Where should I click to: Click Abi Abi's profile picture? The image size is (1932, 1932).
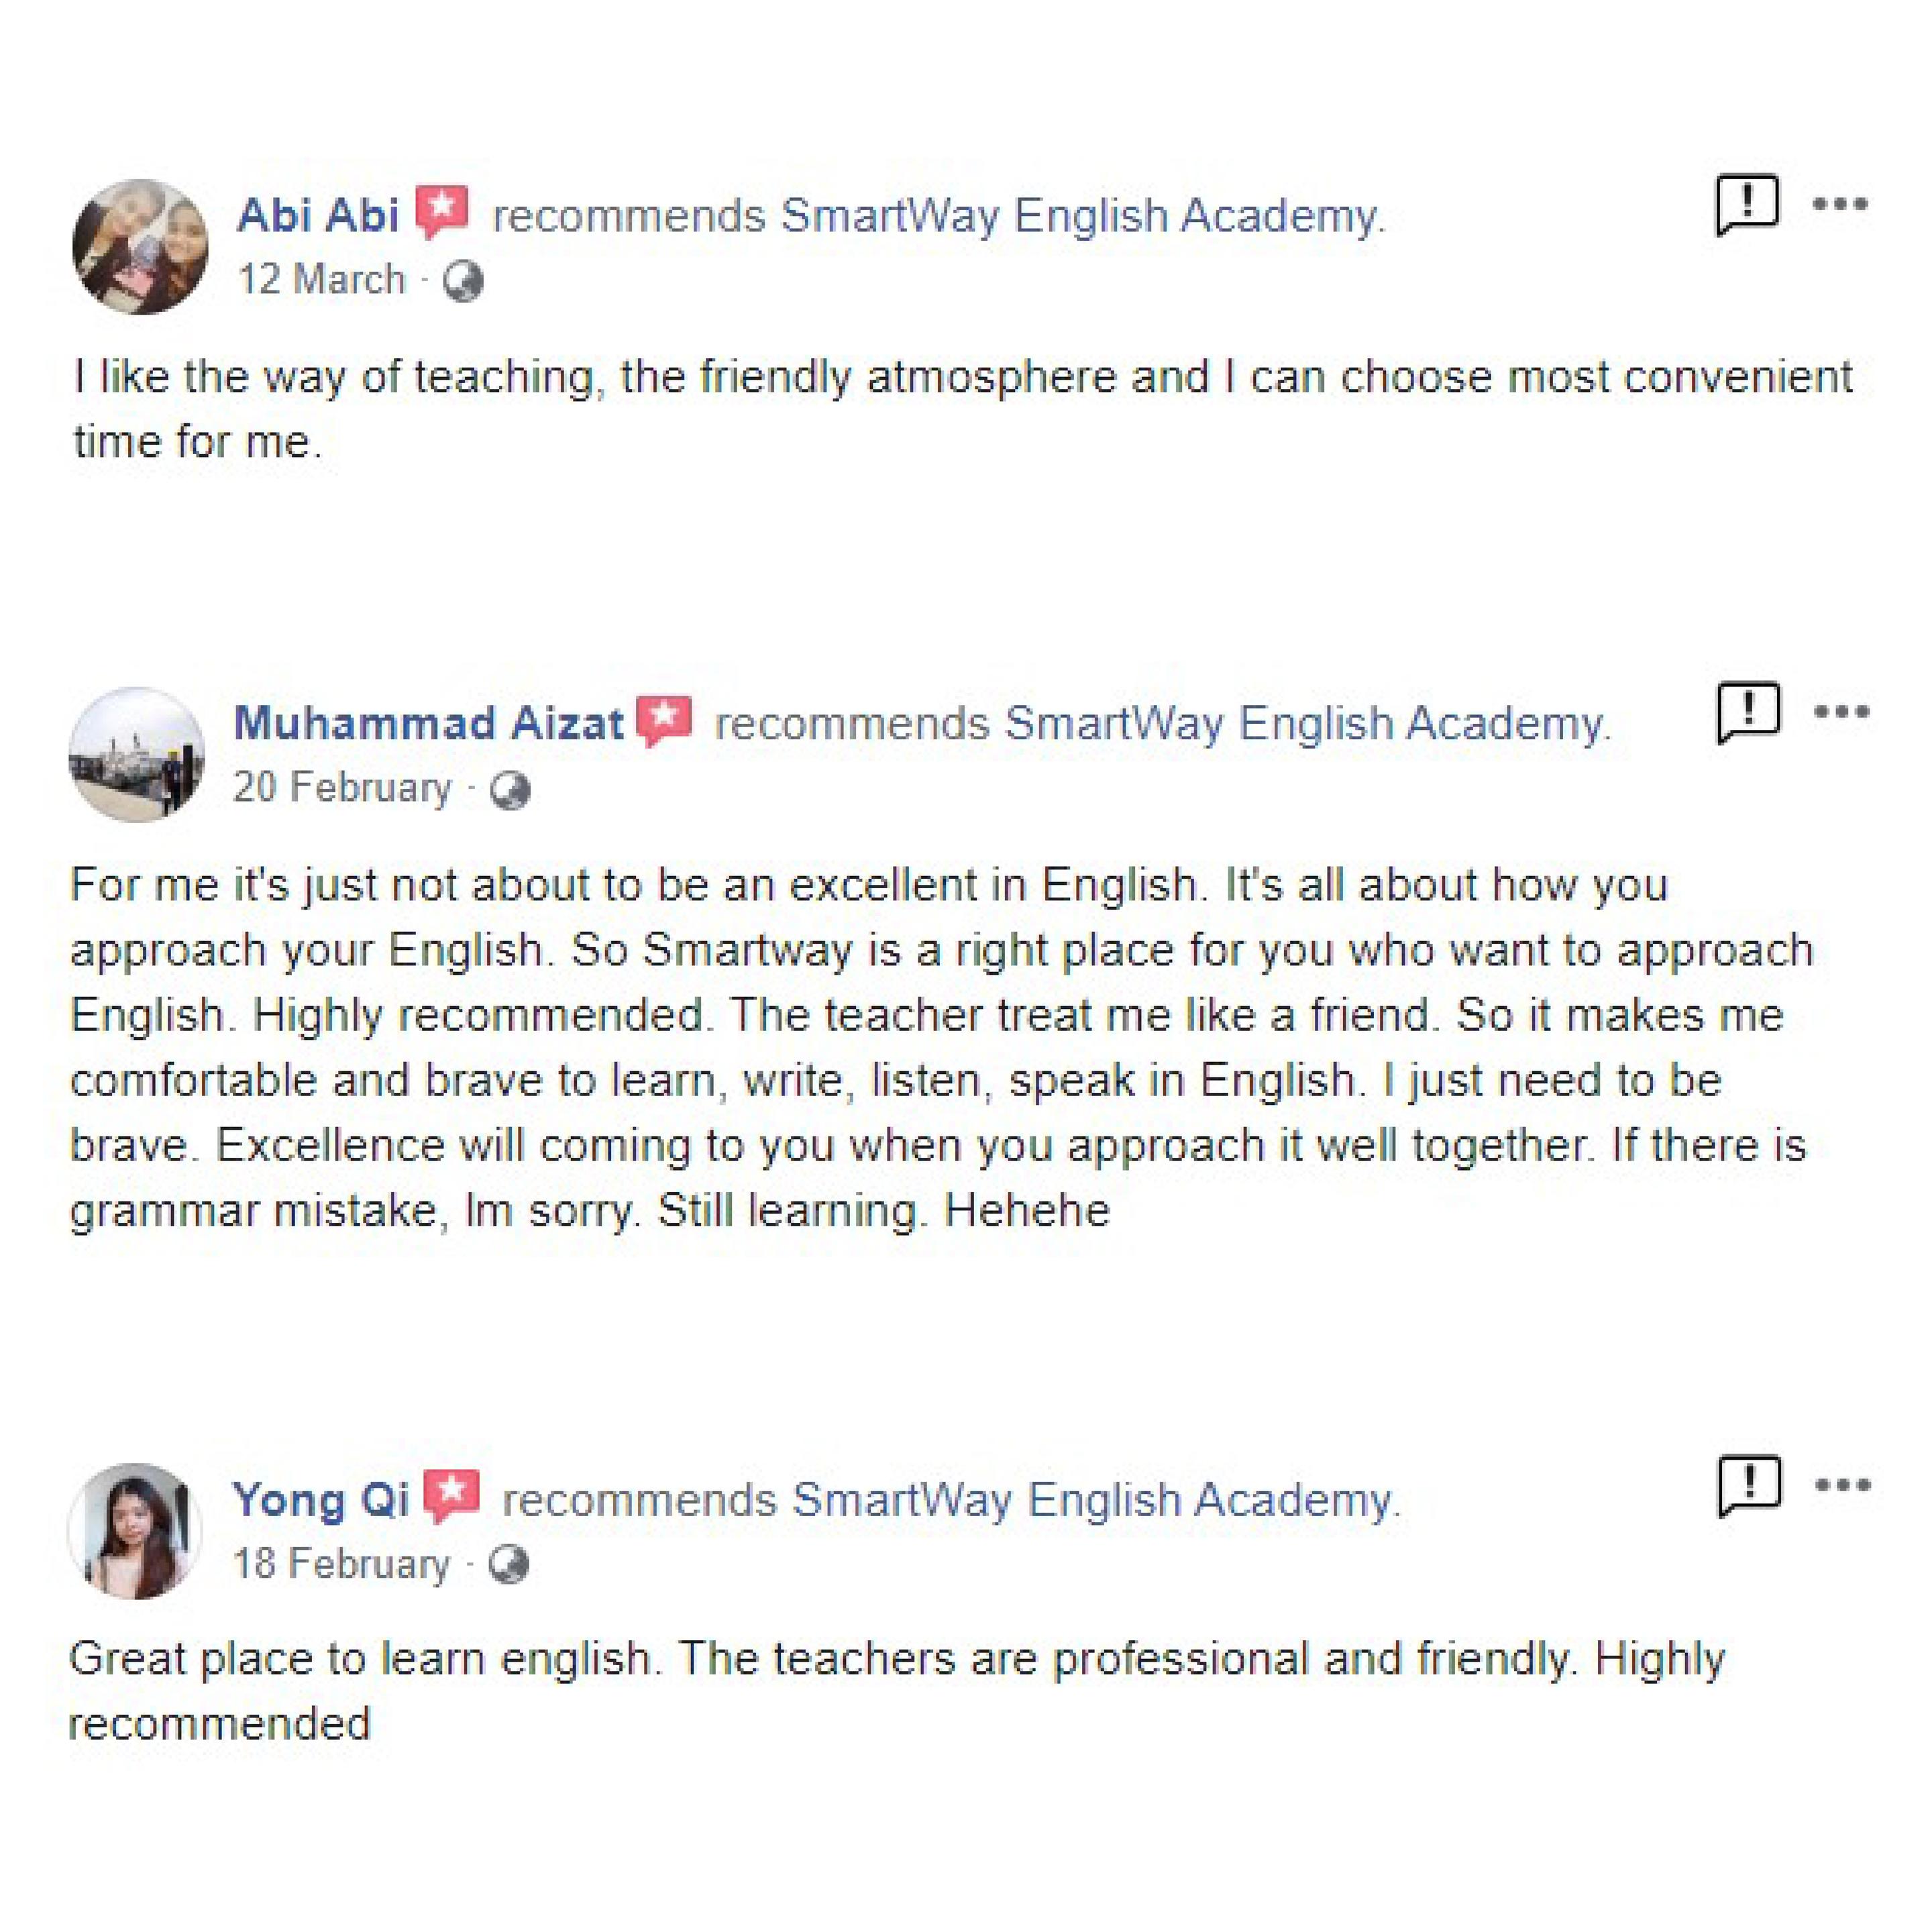(x=140, y=247)
